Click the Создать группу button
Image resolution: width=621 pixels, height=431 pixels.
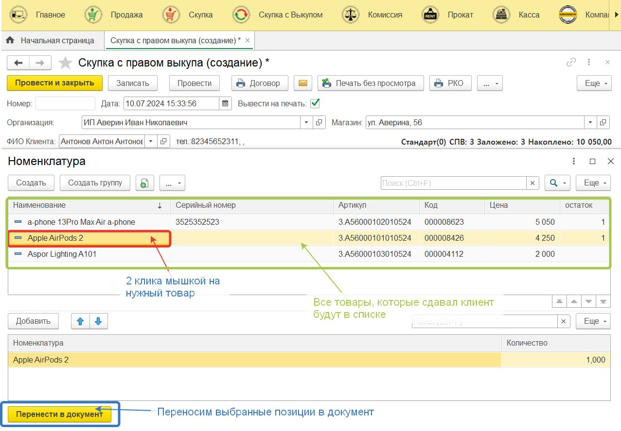(95, 183)
